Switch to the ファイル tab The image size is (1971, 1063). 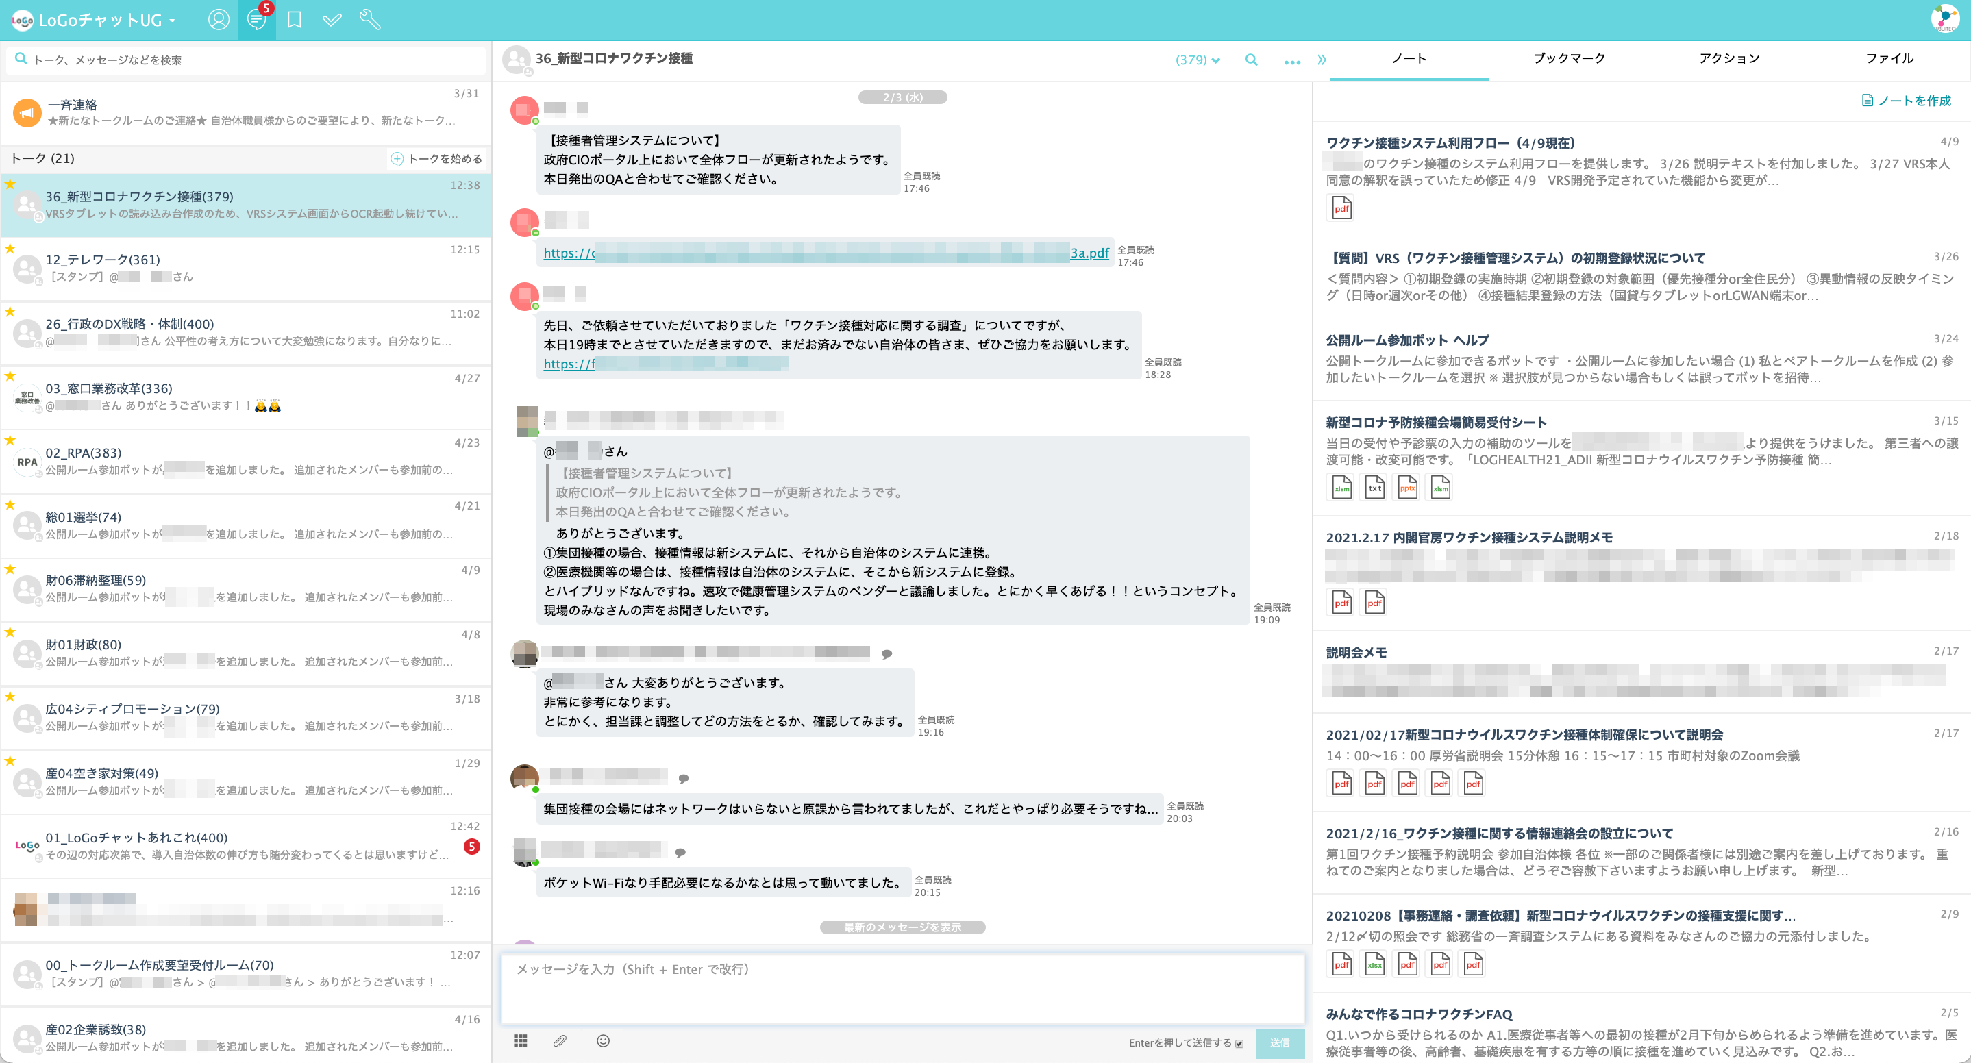(1888, 59)
